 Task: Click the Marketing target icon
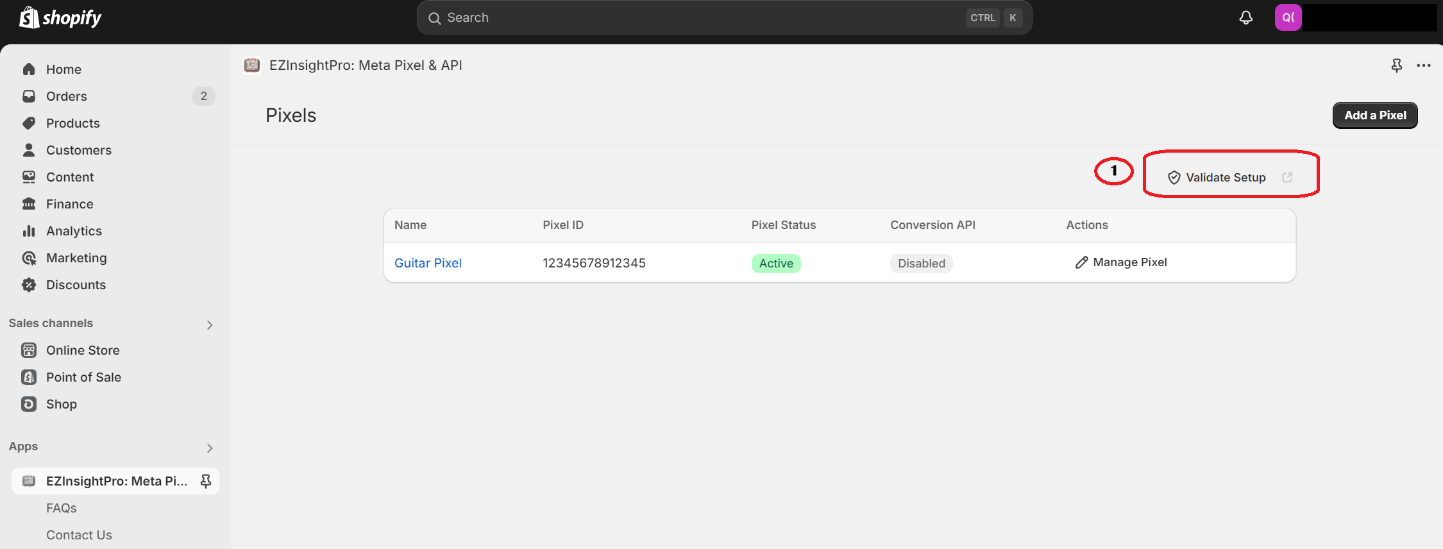click(29, 258)
